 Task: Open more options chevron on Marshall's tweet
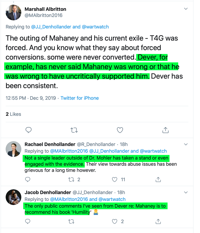(x=186, y=9)
